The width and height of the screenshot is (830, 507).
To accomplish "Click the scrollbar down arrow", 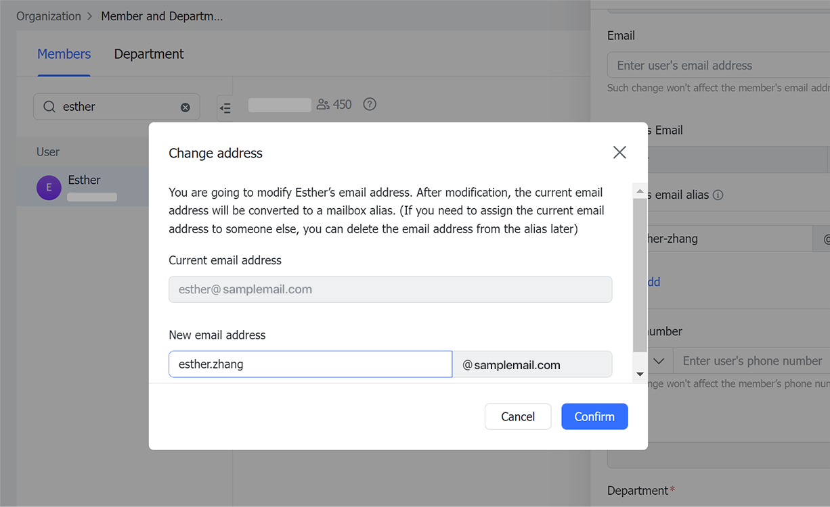I will coord(639,373).
